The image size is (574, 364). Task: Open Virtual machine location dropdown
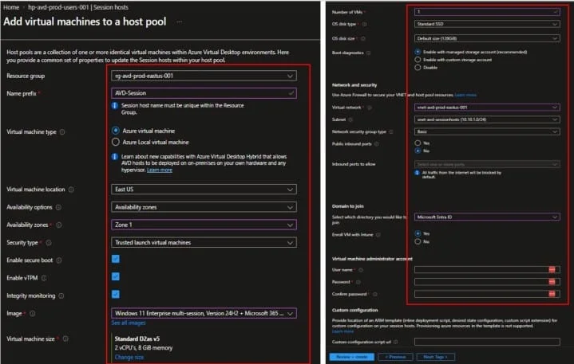(x=204, y=190)
